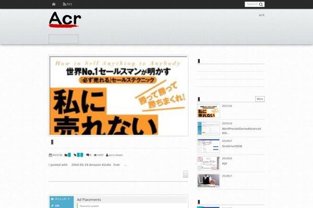Open the Acr site logo
This screenshot has width=313, height=208.
click(65, 19)
